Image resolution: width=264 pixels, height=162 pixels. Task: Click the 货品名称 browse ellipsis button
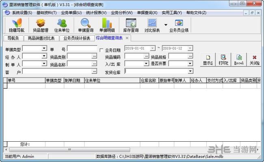94,63
